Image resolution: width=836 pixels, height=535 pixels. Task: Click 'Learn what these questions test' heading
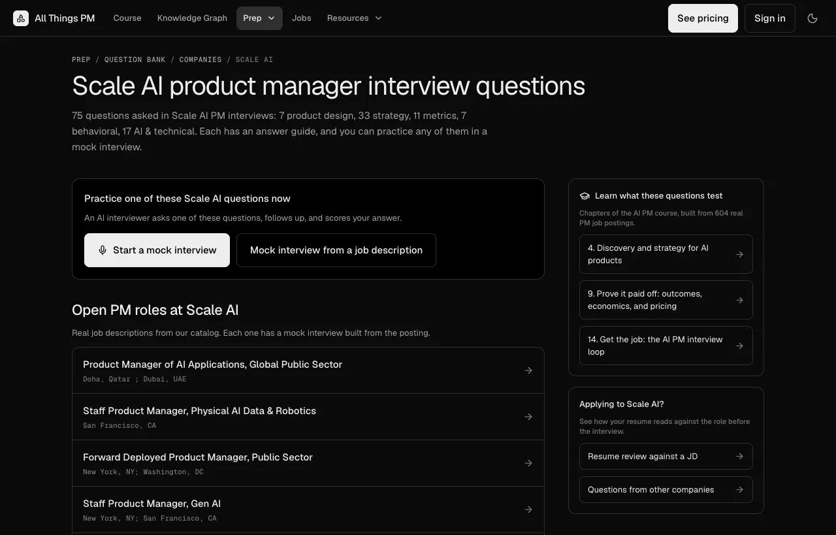point(658,196)
